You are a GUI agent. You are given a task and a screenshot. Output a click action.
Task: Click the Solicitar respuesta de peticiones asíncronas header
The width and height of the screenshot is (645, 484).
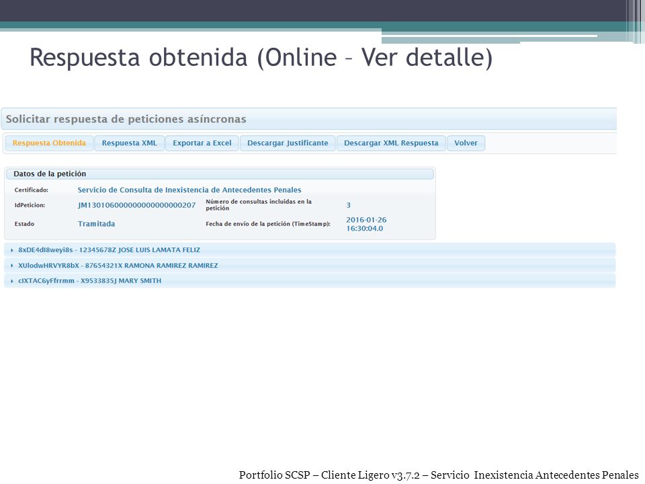pyautogui.click(x=309, y=119)
